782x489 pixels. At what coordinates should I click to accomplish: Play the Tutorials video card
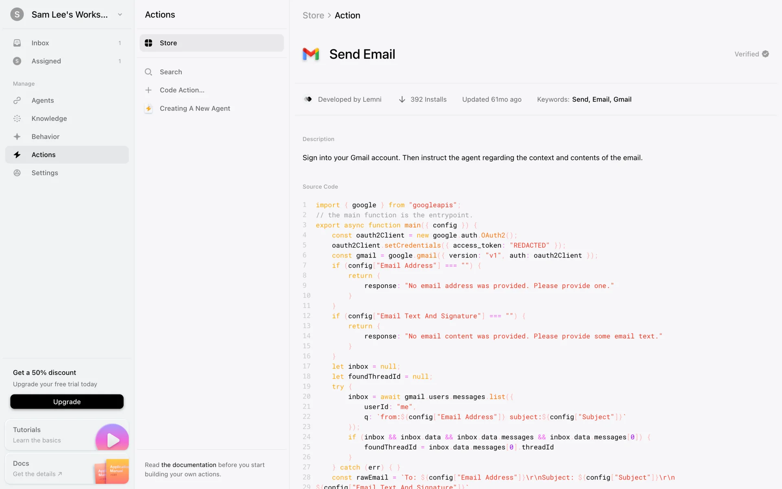pyautogui.click(x=112, y=439)
